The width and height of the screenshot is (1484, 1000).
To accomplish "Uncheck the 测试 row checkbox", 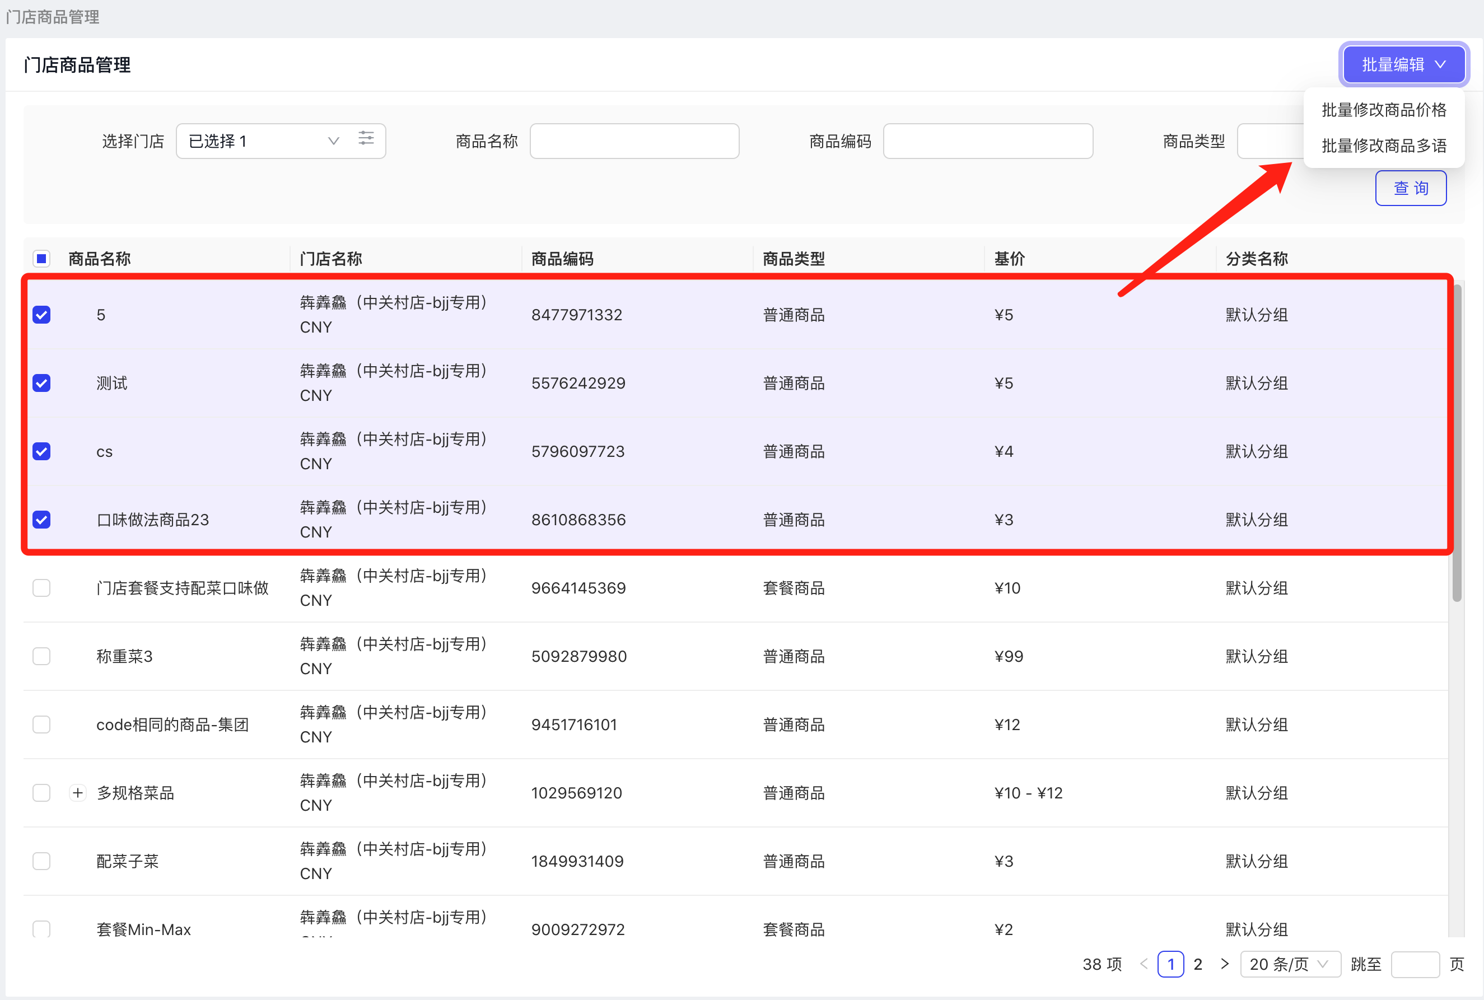I will (x=41, y=382).
